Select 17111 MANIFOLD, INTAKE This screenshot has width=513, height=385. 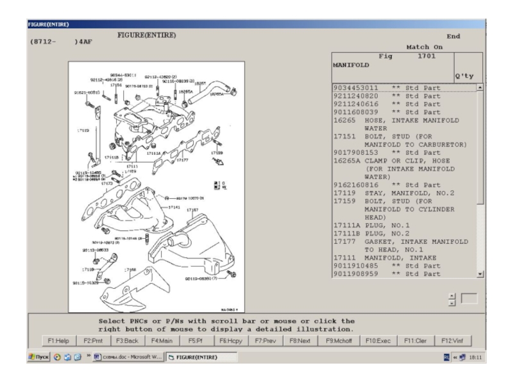(405, 258)
